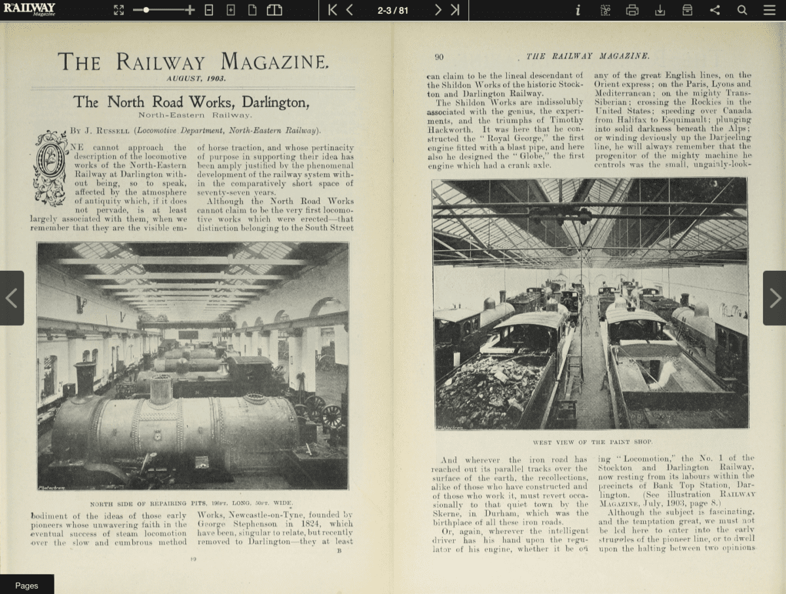Select fit-to-height page view icon

(231, 10)
